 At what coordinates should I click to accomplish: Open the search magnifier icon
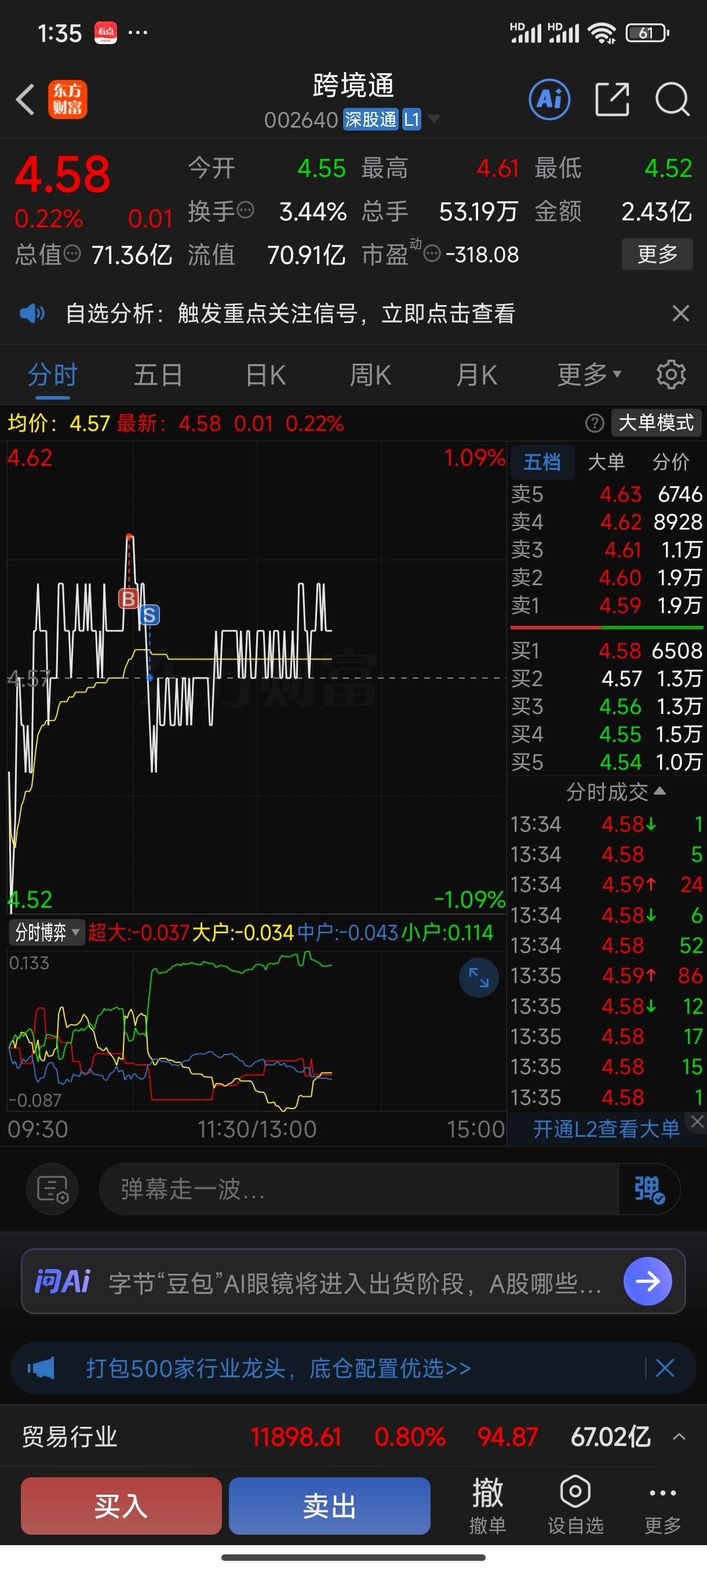tap(672, 99)
